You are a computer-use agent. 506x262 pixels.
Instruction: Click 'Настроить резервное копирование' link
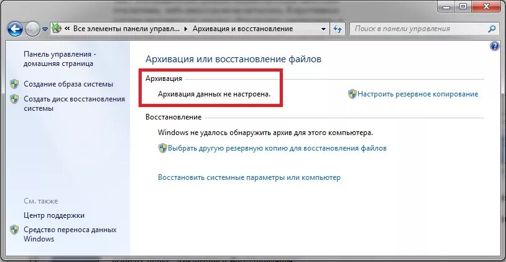(418, 94)
